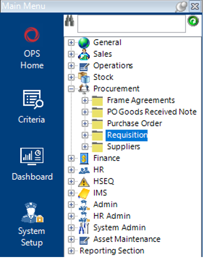203x258 pixels.
Task: Select the Requisition tree label
Action: [x=127, y=135]
